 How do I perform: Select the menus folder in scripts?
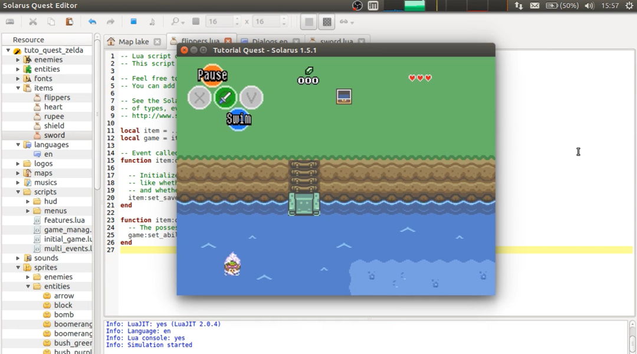click(55, 211)
